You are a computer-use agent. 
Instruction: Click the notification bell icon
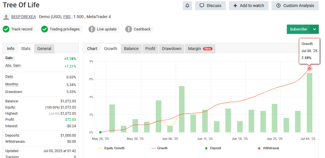[187, 6]
